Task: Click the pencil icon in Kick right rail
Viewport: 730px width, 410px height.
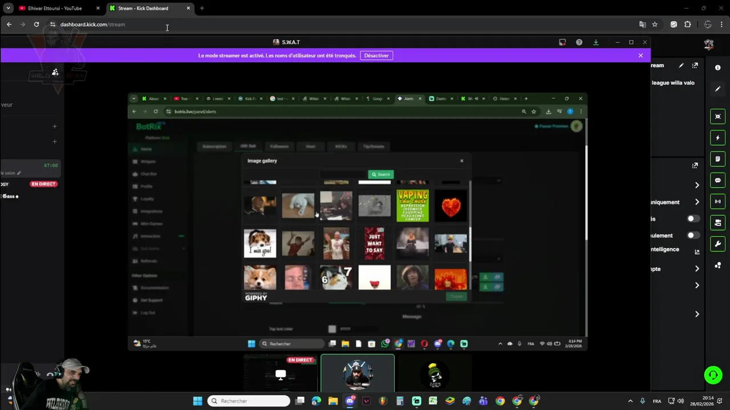Action: point(717,89)
